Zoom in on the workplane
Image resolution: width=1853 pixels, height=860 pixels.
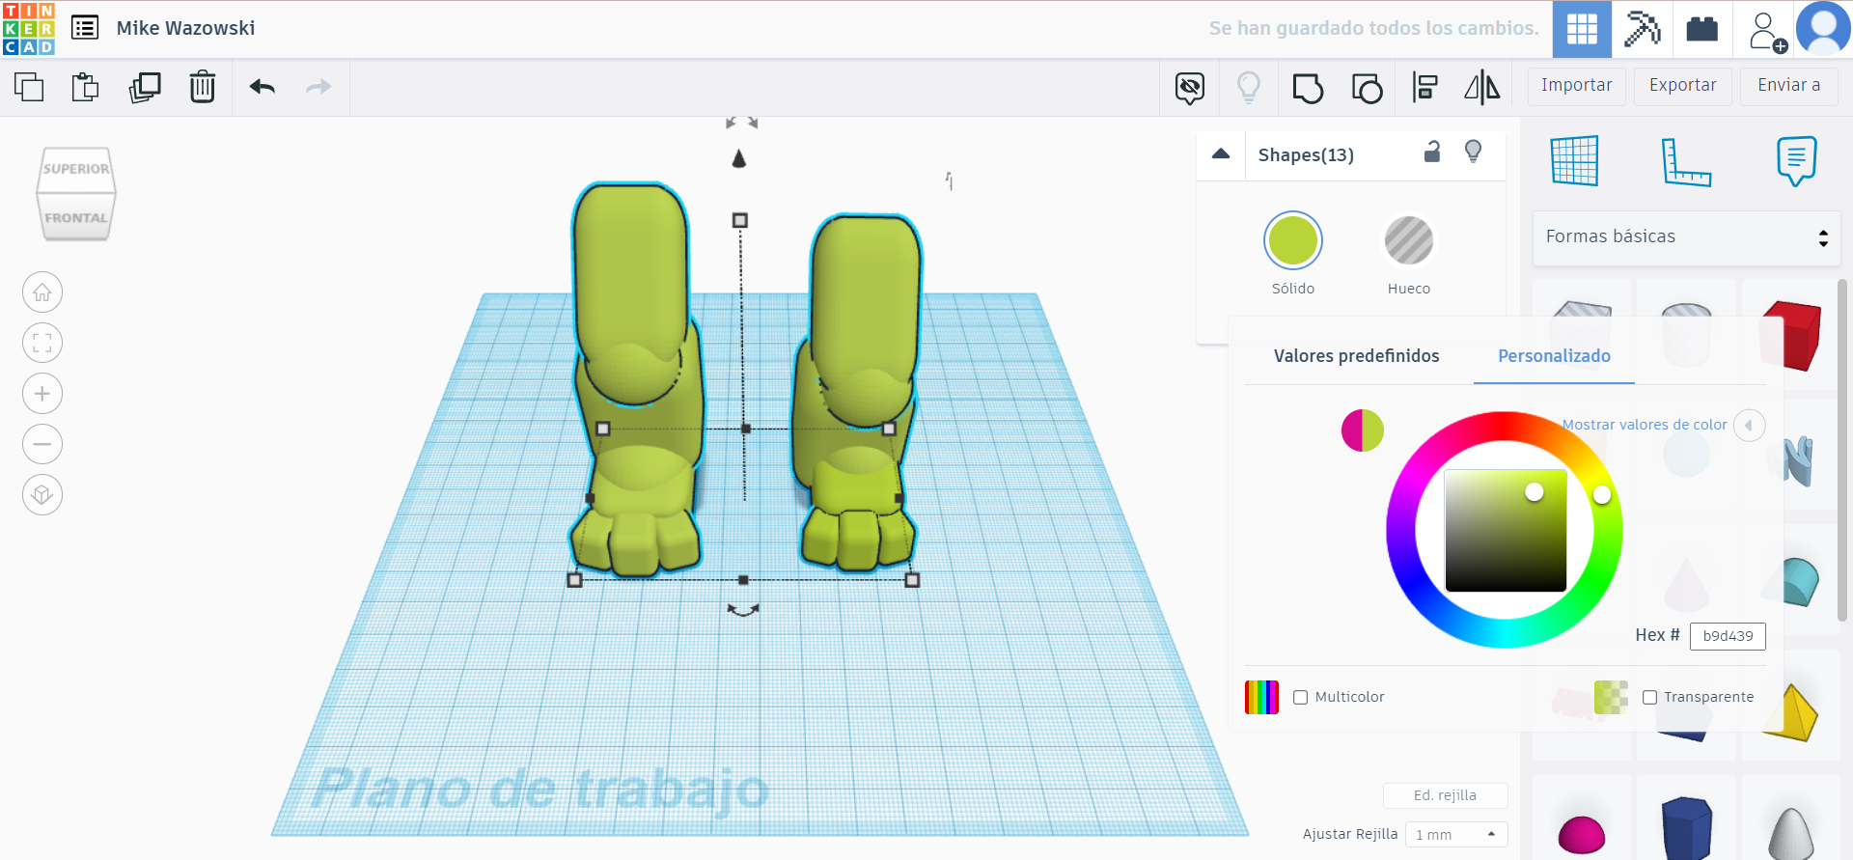coord(42,394)
